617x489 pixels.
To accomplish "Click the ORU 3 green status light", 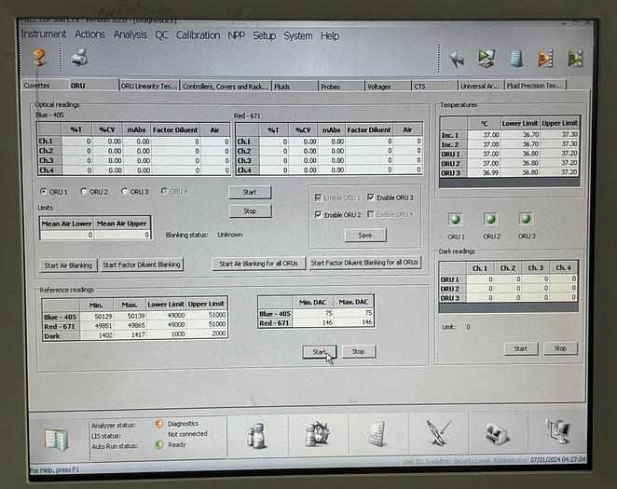I will 526,219.
